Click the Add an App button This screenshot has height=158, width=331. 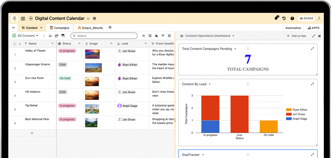[296, 36]
